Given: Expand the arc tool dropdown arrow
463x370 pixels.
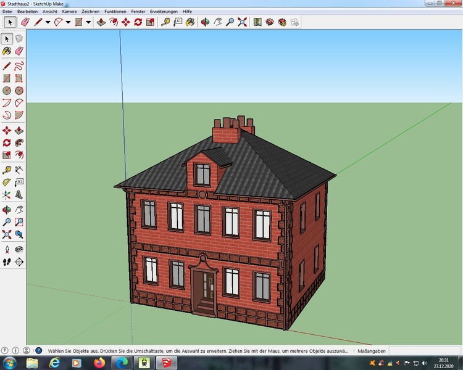Looking at the screenshot, I should click(x=68, y=22).
